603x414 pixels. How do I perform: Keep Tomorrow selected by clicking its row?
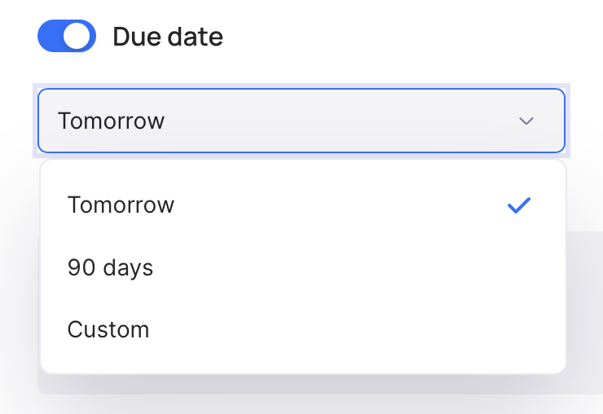(301, 205)
